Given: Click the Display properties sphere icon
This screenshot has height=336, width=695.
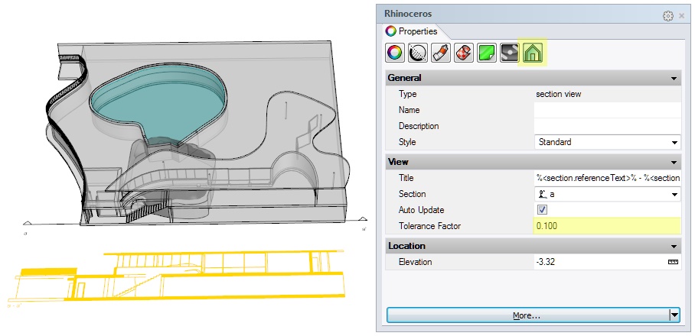Looking at the screenshot, I should [x=417, y=53].
